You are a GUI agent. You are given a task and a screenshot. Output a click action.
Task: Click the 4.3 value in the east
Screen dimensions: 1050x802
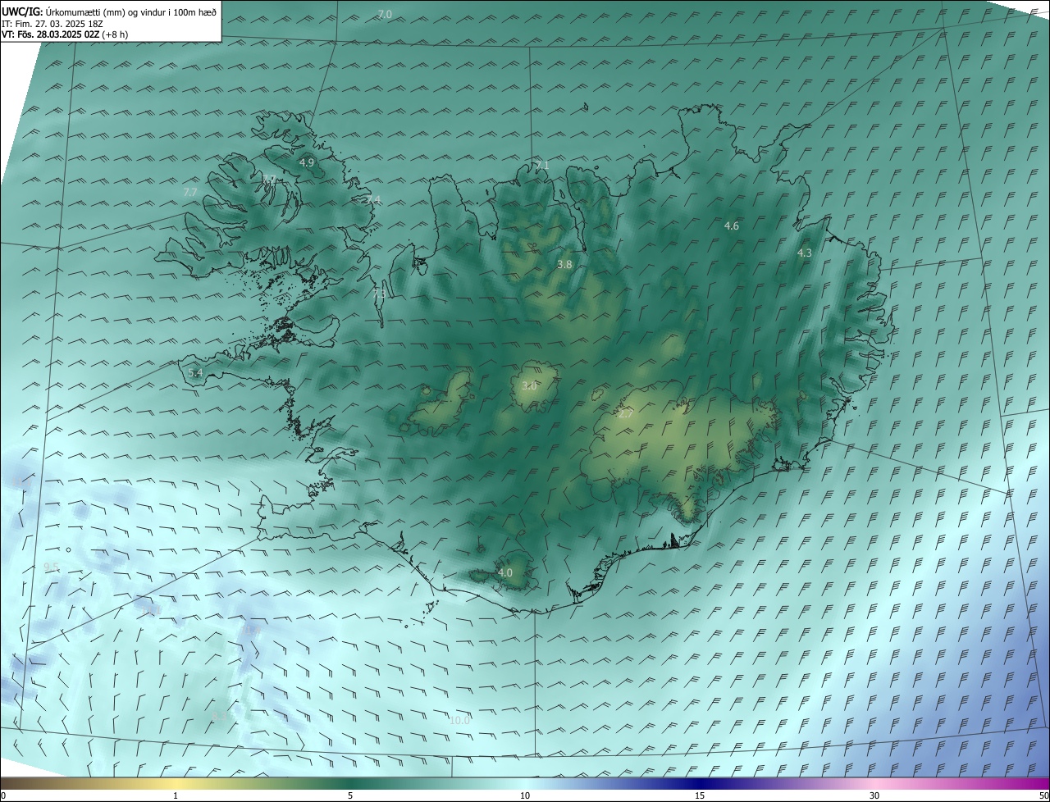coord(805,253)
